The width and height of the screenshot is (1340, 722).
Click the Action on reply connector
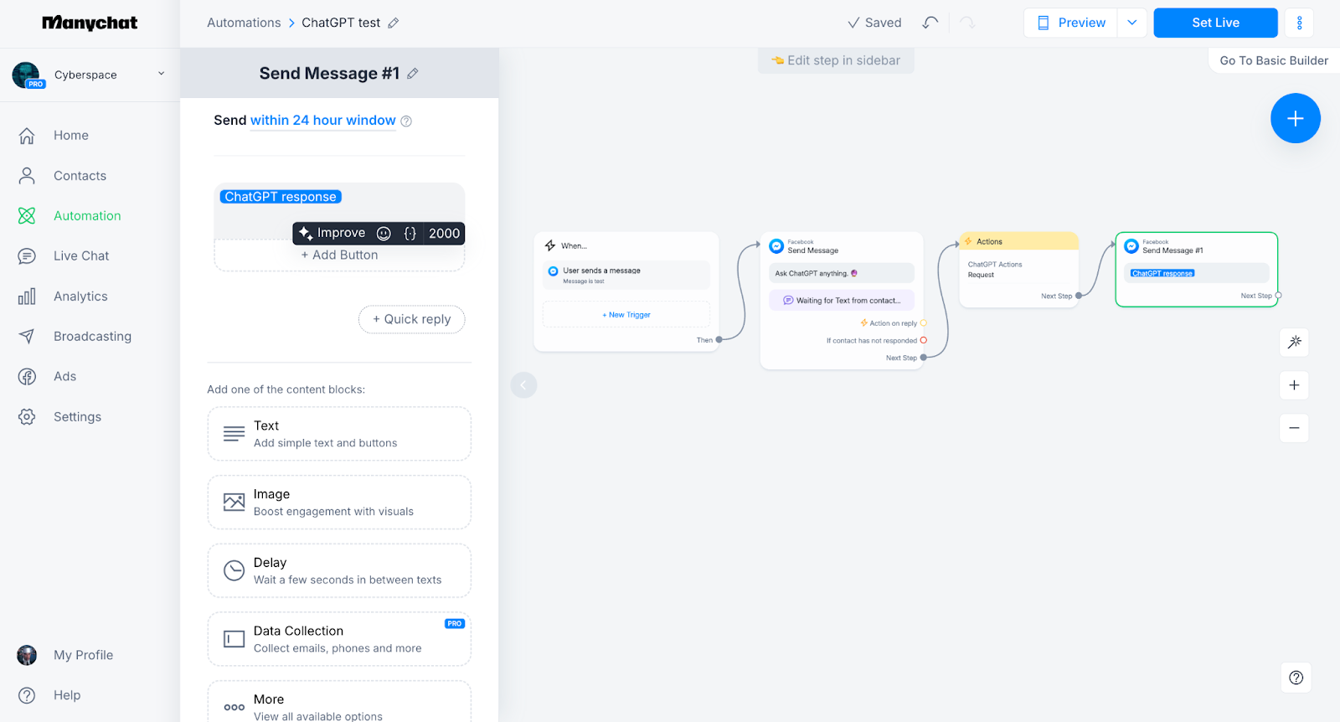(924, 323)
